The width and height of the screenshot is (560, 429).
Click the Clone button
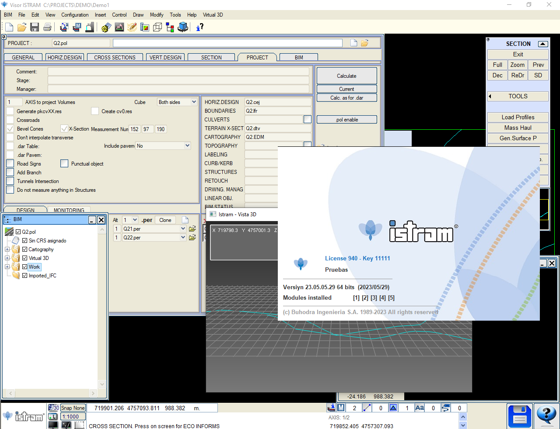pyautogui.click(x=165, y=220)
